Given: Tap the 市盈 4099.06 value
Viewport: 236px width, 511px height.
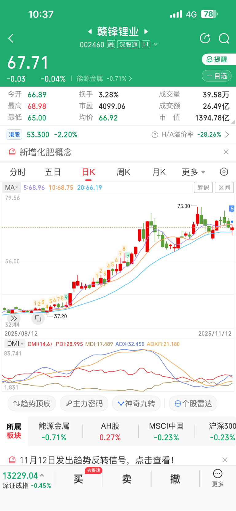Looking at the screenshot, I should (x=112, y=106).
